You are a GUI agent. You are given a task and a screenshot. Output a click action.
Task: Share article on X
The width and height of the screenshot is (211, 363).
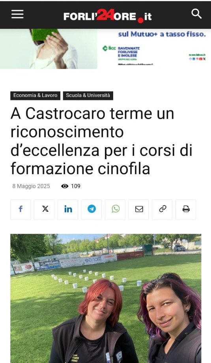44,210
